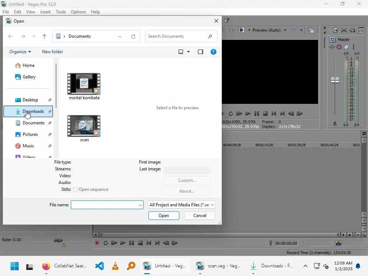This screenshot has width=368, height=276.
Task: Click Next Frame in timeline transport
Action: [175, 243]
